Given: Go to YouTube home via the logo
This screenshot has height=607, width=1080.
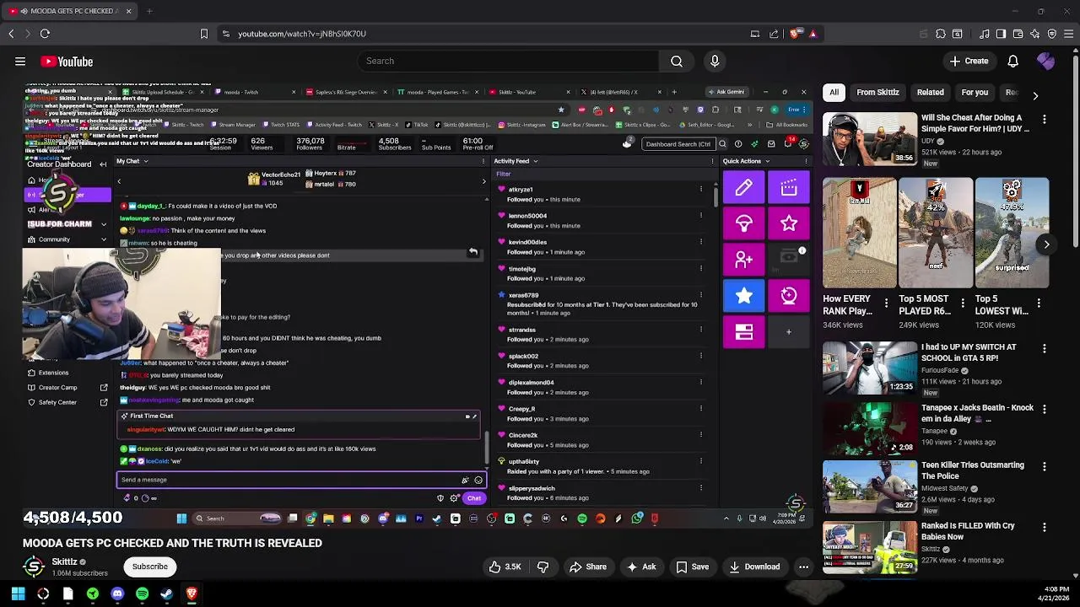Looking at the screenshot, I should (67, 61).
